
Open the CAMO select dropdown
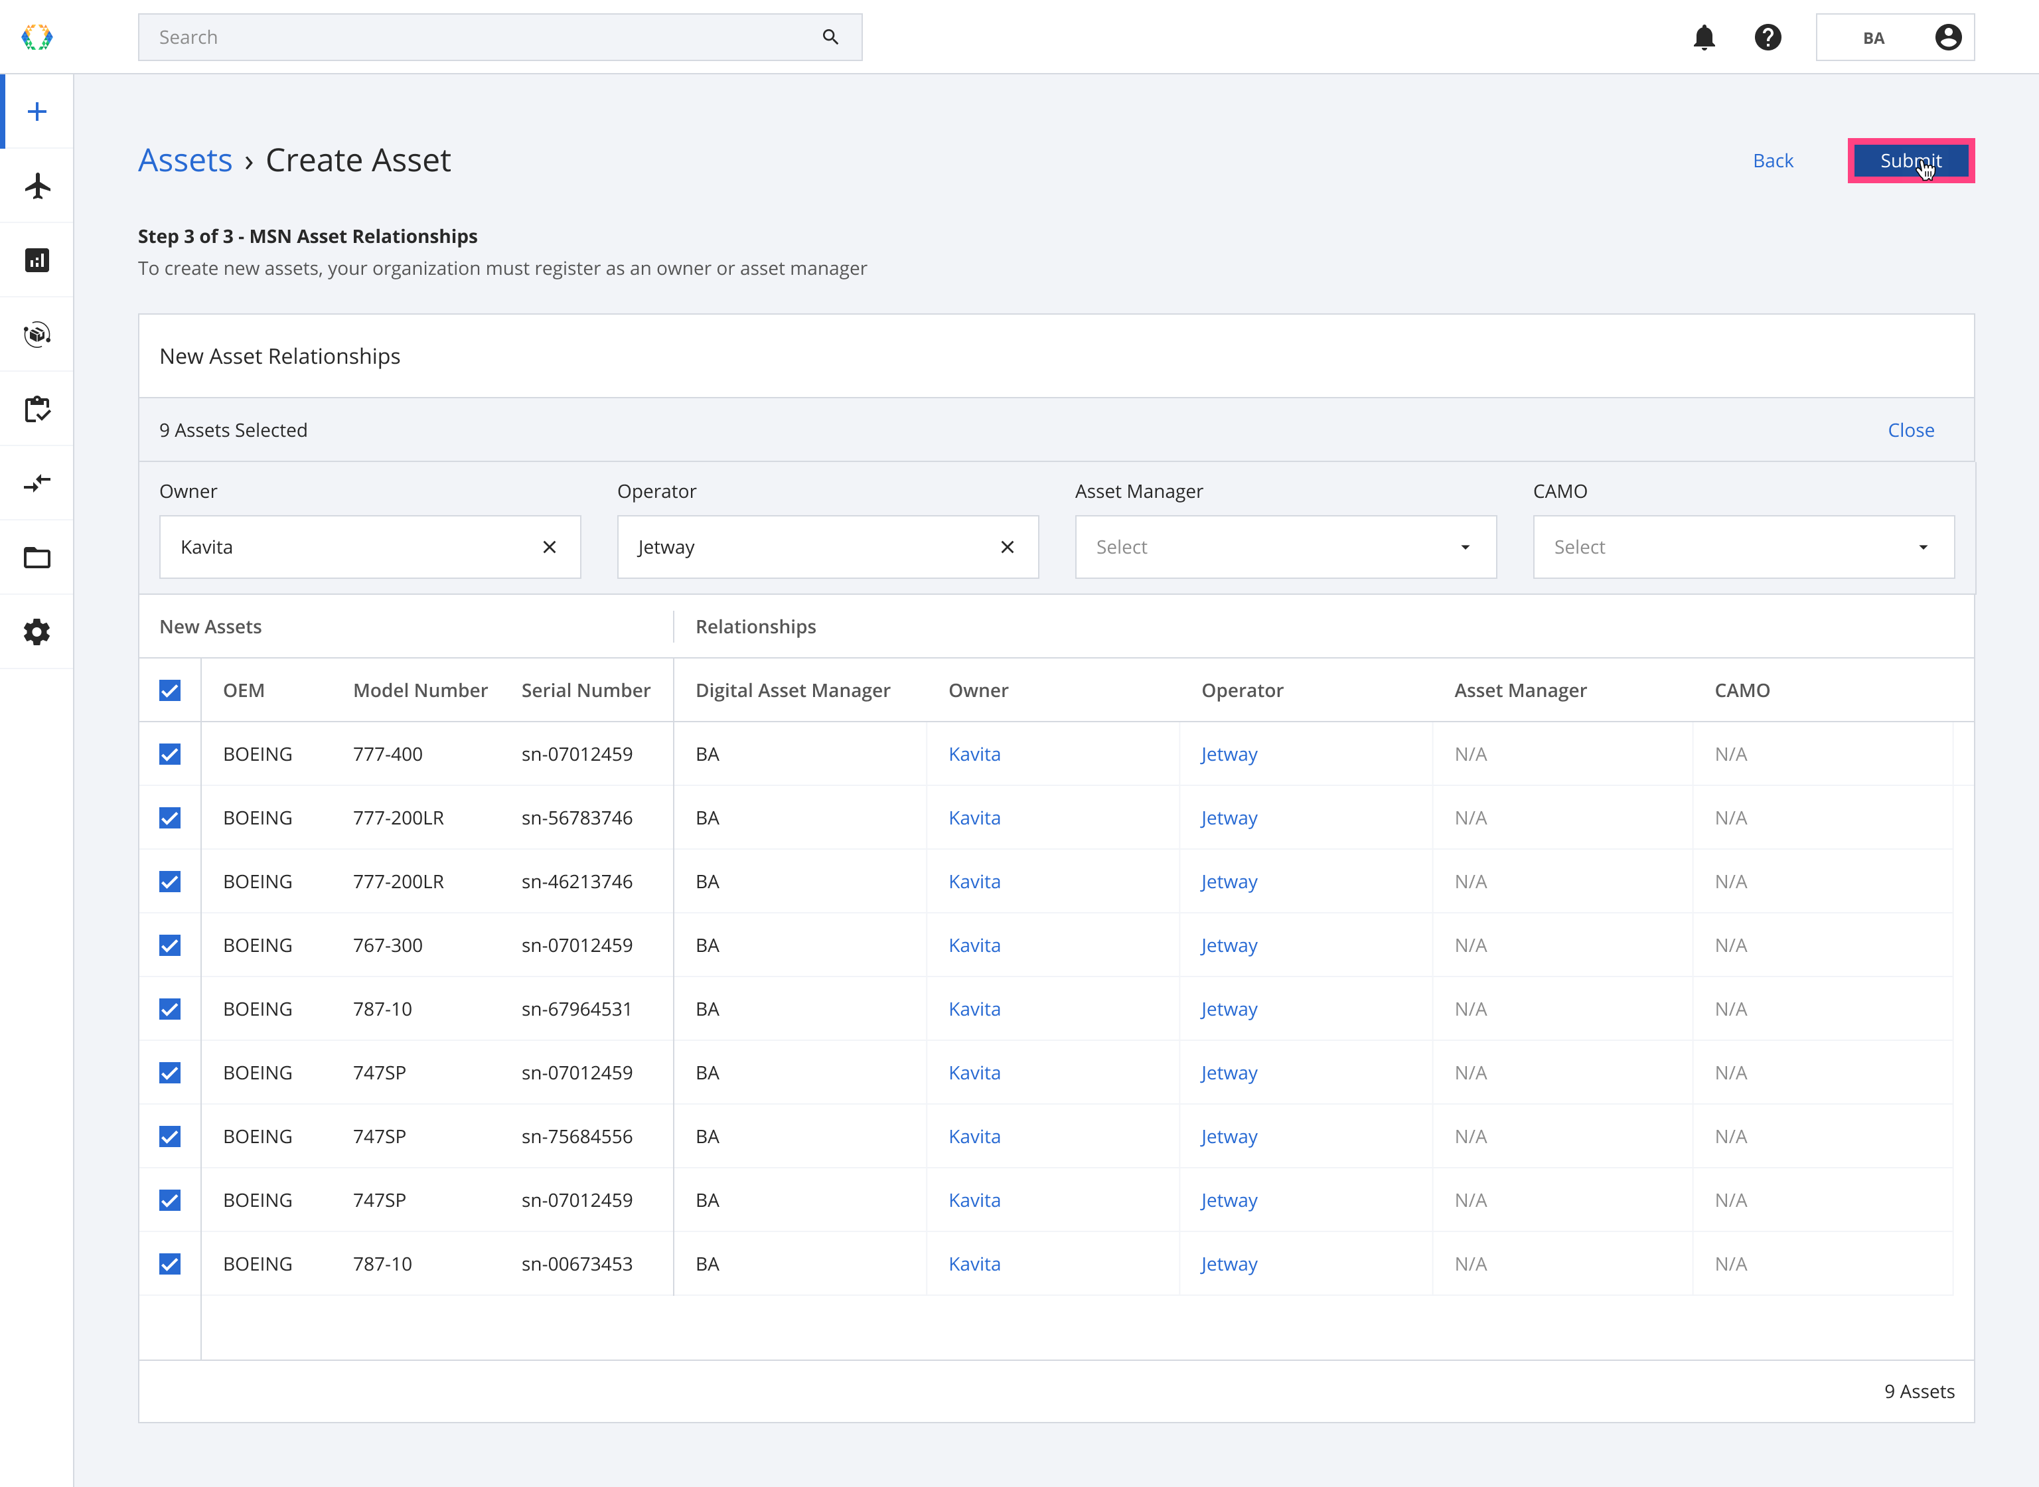point(1743,547)
